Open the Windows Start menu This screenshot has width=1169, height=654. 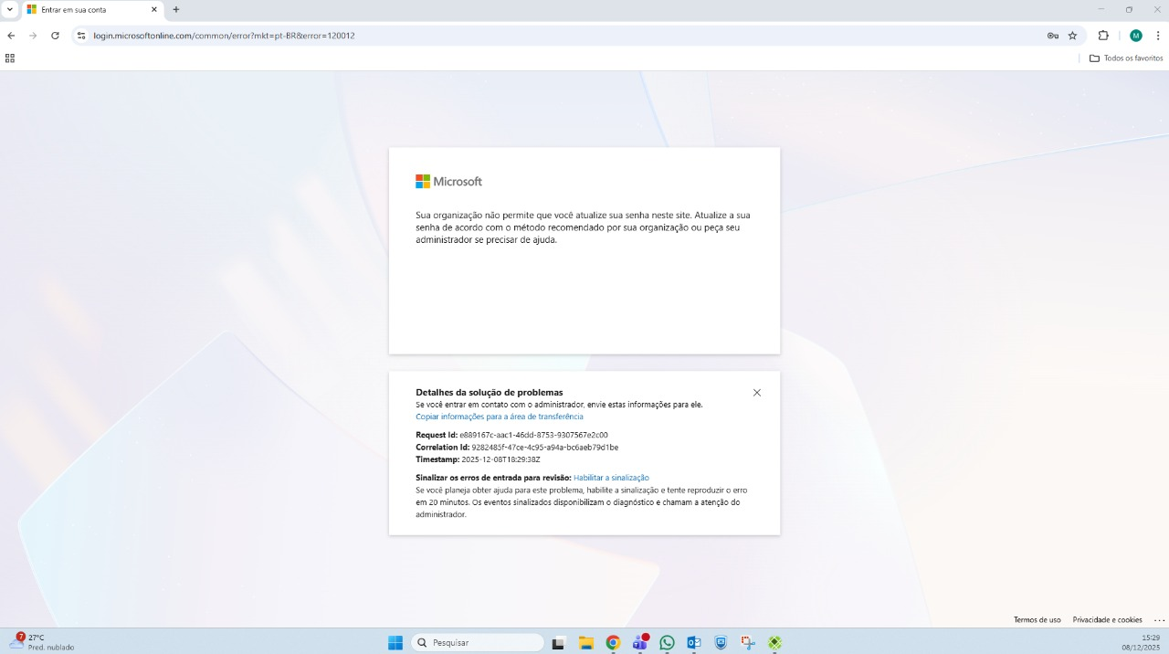click(x=395, y=643)
